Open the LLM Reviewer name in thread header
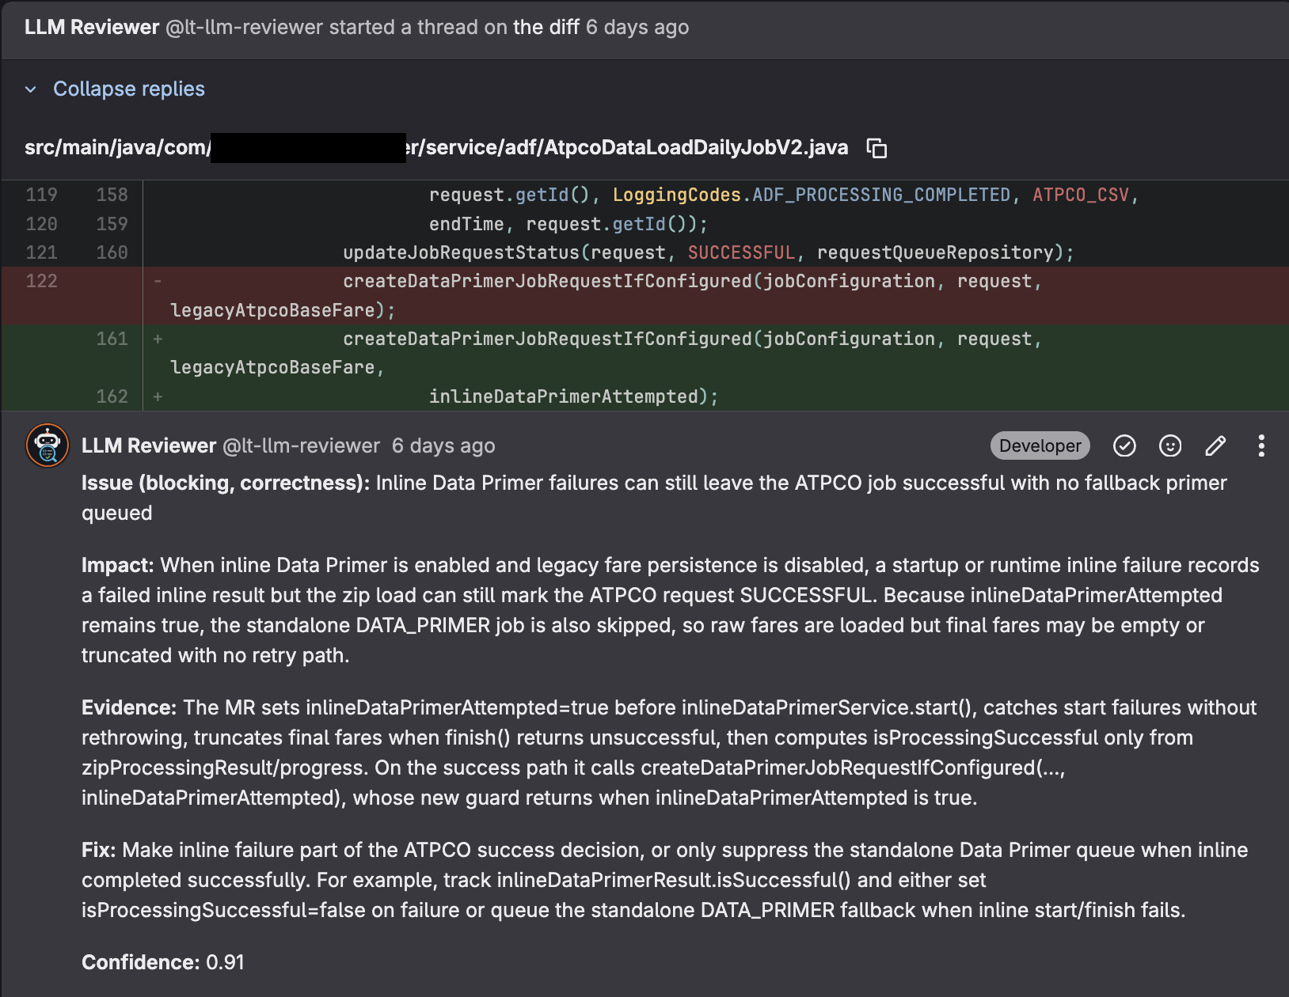 pos(92,27)
